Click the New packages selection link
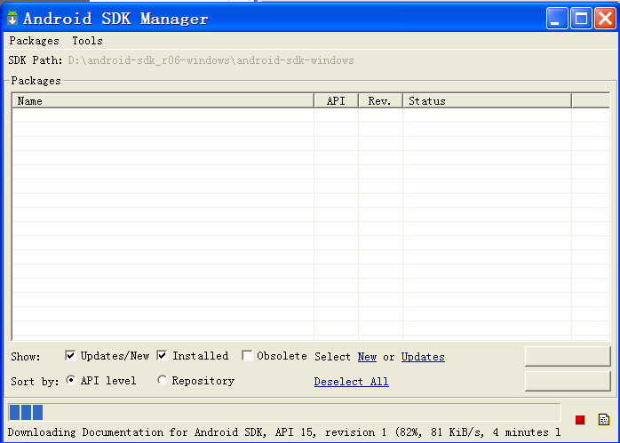This screenshot has width=620, height=443. [x=367, y=357]
